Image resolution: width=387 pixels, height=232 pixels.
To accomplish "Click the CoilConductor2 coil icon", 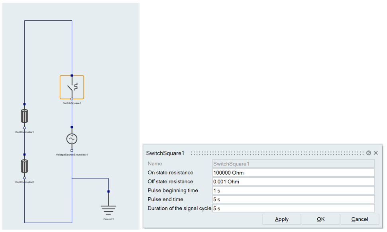I will [x=24, y=166].
